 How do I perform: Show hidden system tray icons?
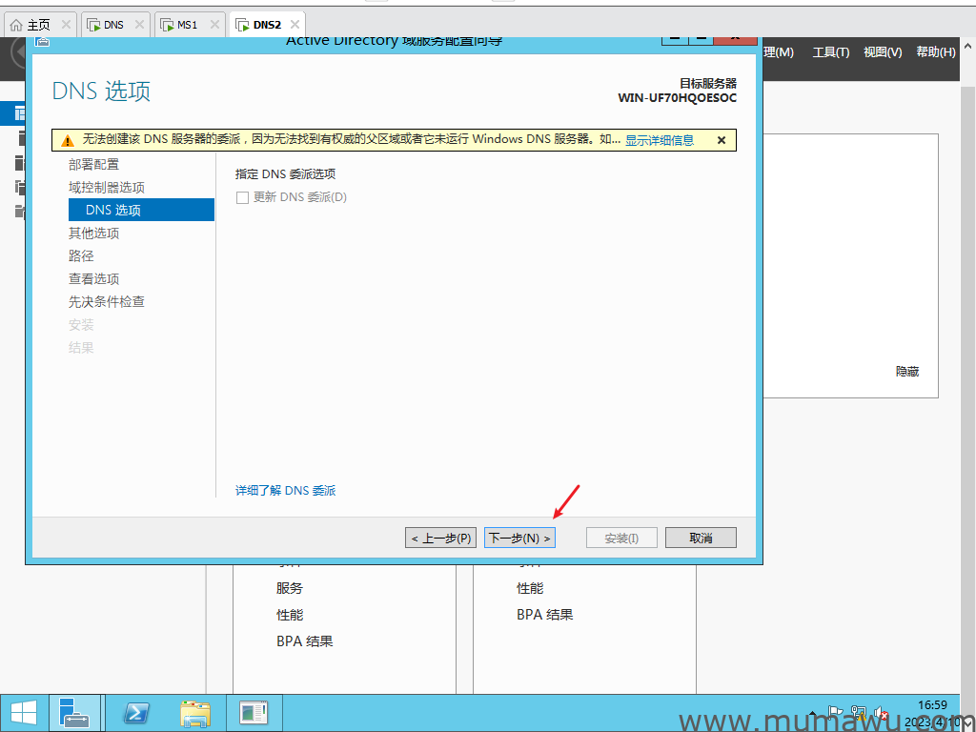(812, 713)
